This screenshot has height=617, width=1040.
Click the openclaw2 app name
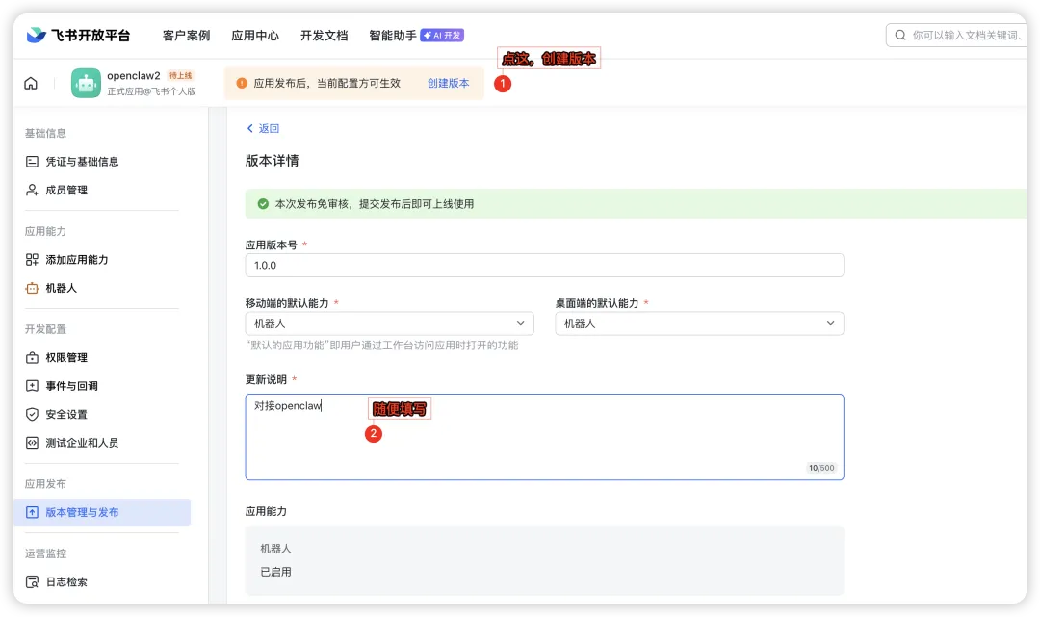point(133,75)
